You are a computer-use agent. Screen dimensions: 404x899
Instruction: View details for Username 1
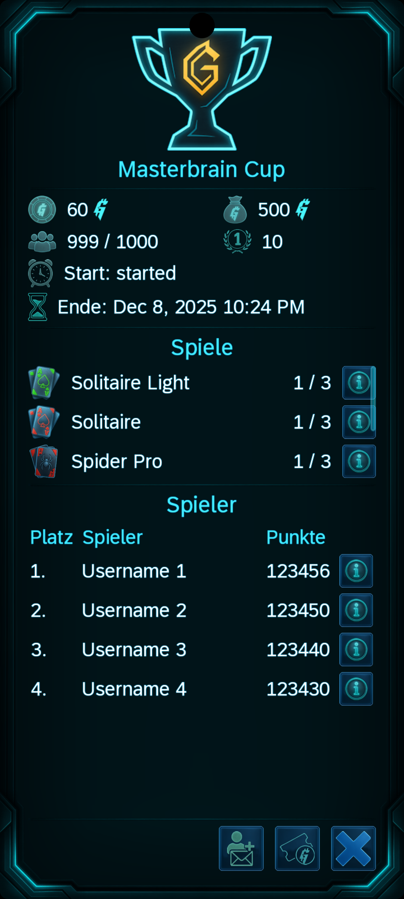[356, 571]
